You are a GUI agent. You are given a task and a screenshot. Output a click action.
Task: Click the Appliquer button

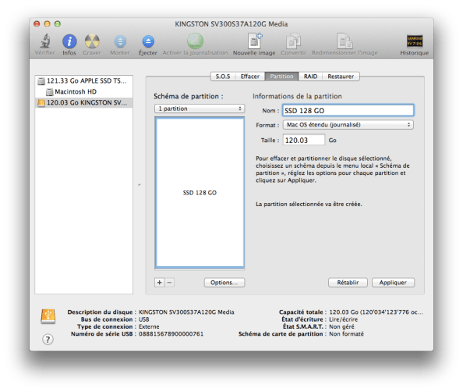(x=393, y=283)
